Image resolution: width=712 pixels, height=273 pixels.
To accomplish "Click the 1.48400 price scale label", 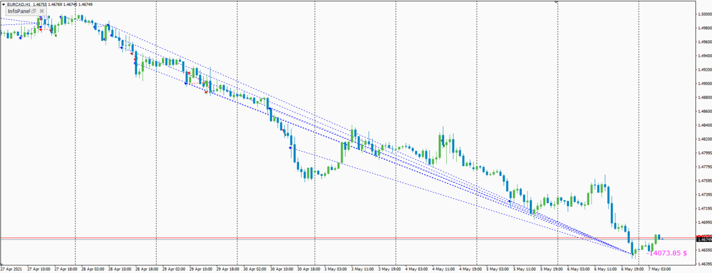I will tap(705, 125).
